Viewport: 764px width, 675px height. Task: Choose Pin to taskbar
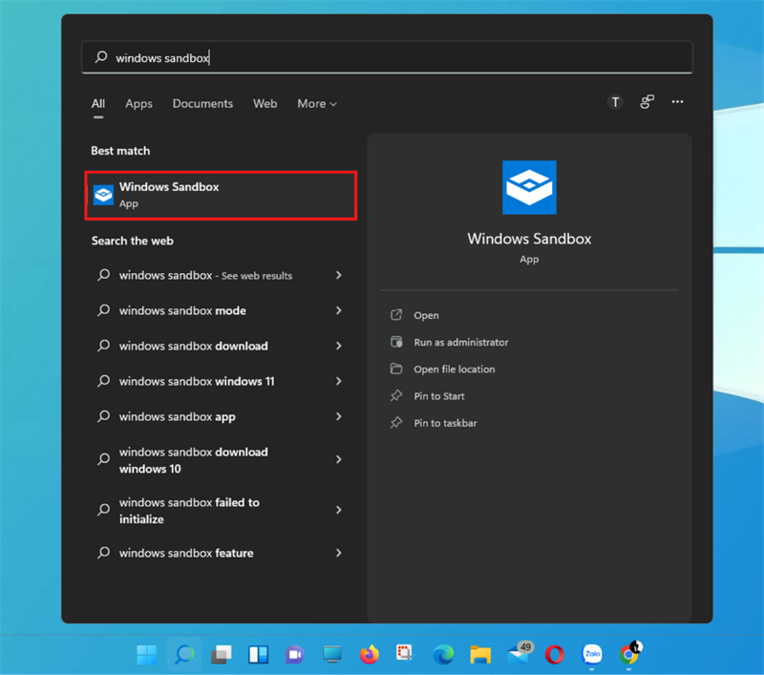click(445, 423)
